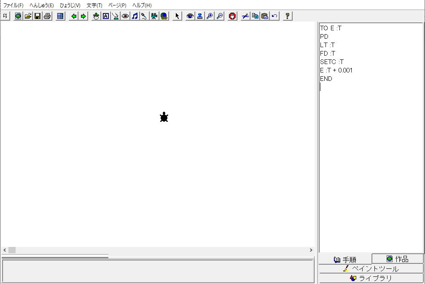Create a new project with globe icon

[18, 16]
